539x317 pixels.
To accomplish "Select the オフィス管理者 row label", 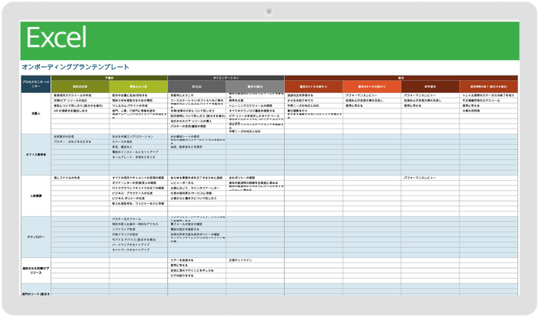I will (36, 155).
